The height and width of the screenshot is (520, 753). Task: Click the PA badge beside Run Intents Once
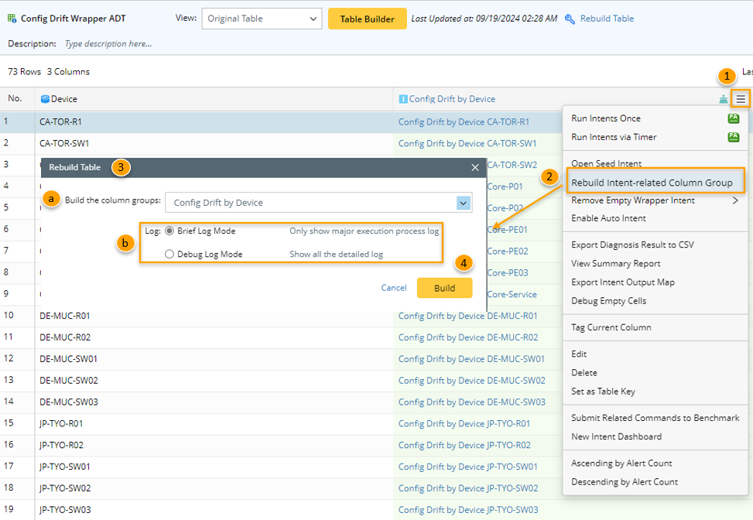pos(733,118)
